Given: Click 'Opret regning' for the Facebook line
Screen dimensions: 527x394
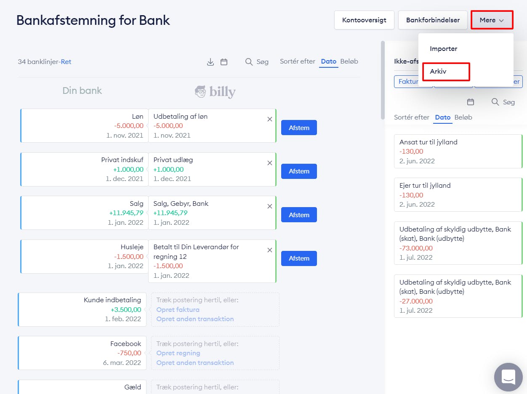Looking at the screenshot, I should [x=178, y=353].
